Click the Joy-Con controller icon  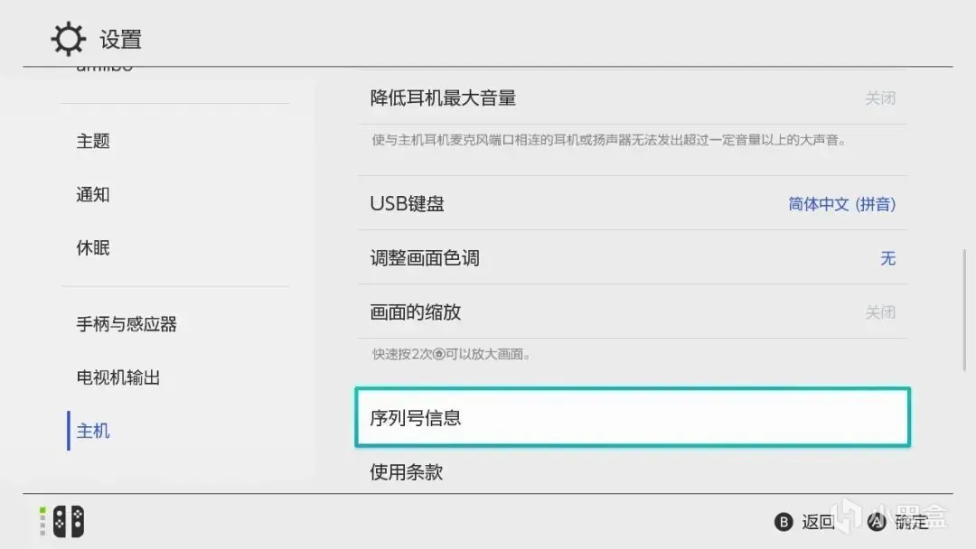(x=69, y=521)
